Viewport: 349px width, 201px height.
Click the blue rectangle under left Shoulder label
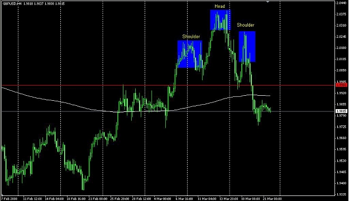(x=190, y=54)
